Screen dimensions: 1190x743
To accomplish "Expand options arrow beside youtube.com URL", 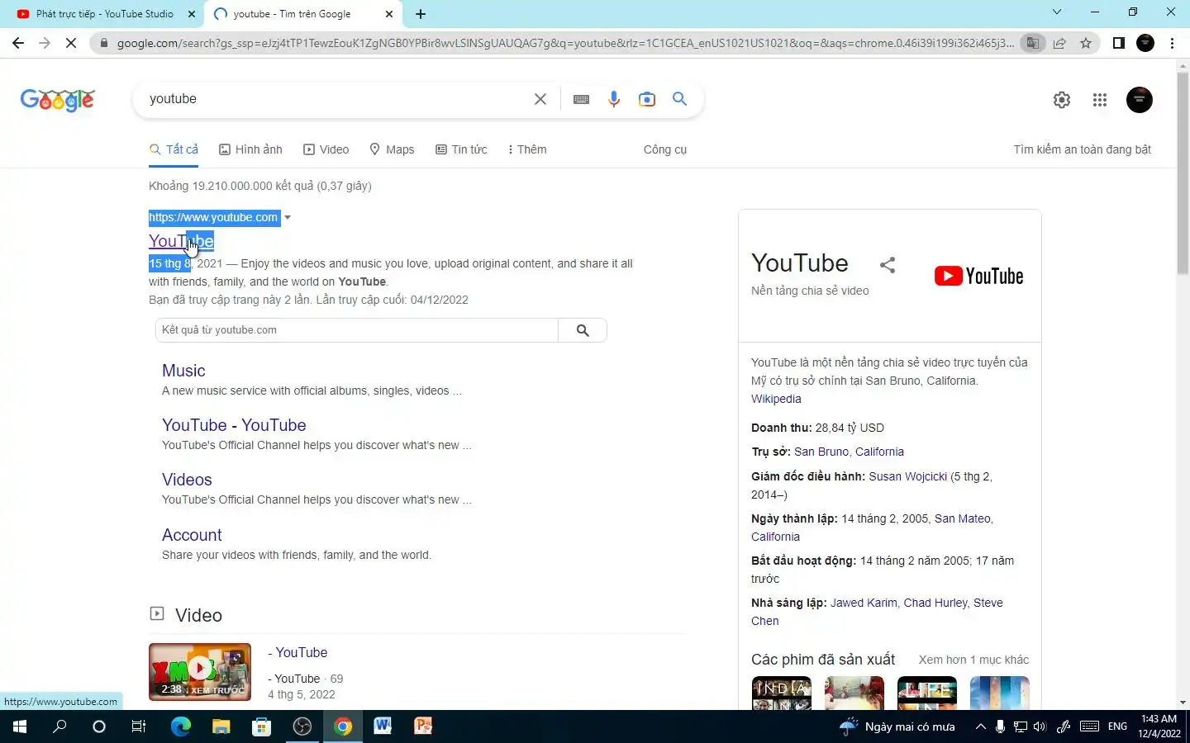I will pyautogui.click(x=288, y=218).
